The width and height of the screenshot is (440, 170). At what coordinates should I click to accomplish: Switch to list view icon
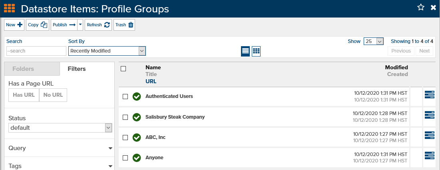(x=245, y=51)
